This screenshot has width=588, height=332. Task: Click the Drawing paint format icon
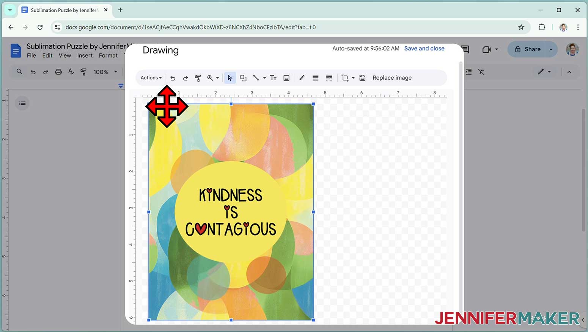[x=198, y=78]
